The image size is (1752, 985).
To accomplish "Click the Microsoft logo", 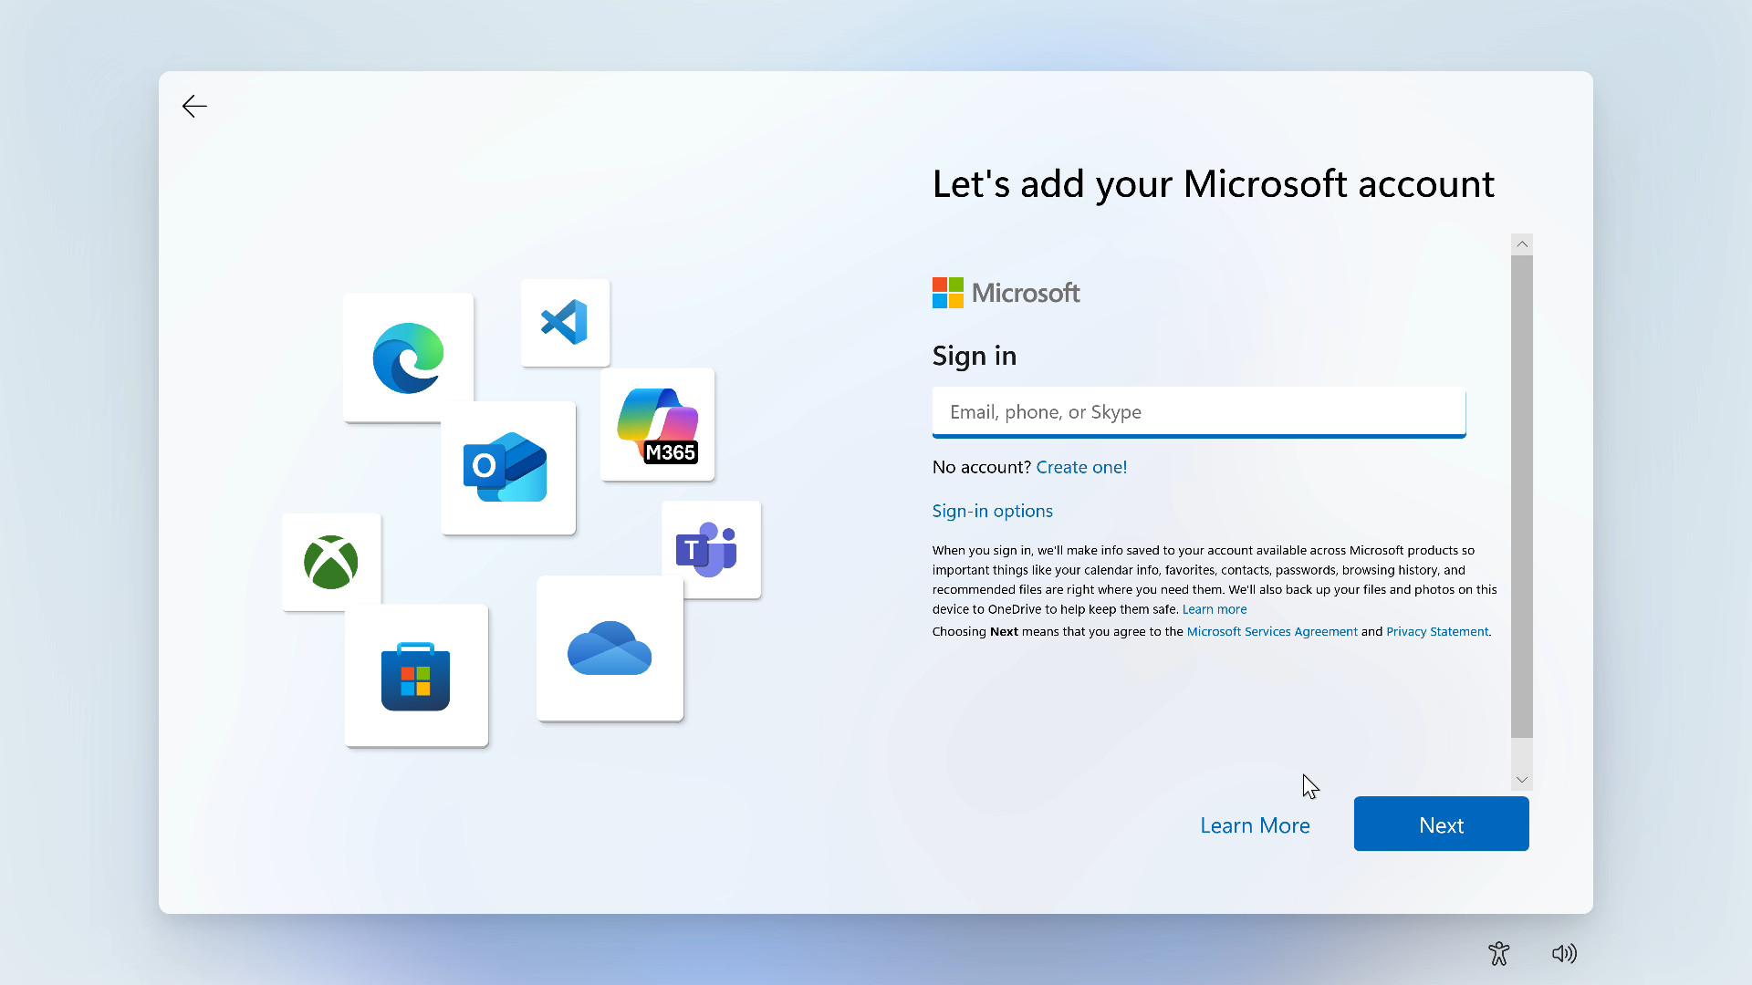I will pyautogui.click(x=1006, y=293).
